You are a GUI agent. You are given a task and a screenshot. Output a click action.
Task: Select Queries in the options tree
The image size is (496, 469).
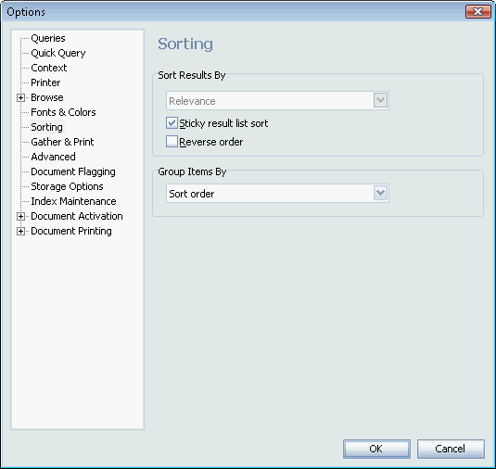pyautogui.click(x=48, y=38)
